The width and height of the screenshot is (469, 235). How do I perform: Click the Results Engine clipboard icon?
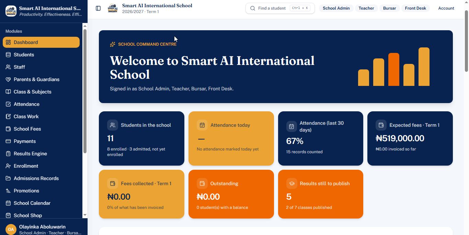click(x=8, y=154)
